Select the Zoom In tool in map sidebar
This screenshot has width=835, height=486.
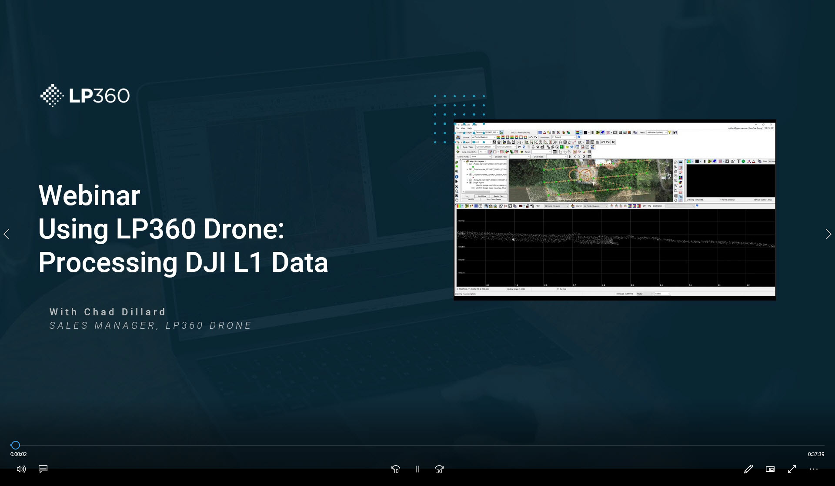457,187
